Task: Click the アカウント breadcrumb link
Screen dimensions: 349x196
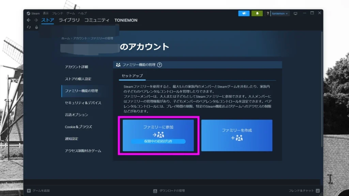Action: (x=80, y=38)
